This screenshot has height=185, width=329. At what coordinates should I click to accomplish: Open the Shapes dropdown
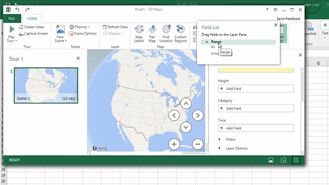pyautogui.click(x=113, y=33)
